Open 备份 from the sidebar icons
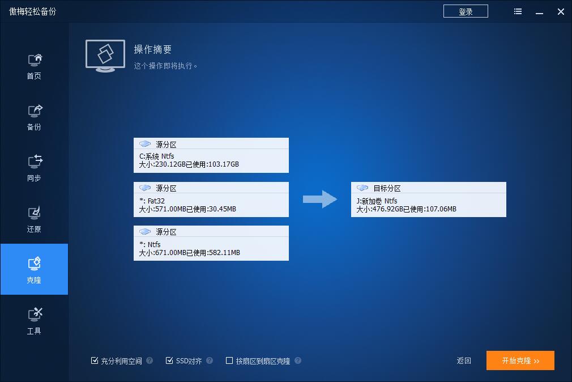 (x=34, y=112)
